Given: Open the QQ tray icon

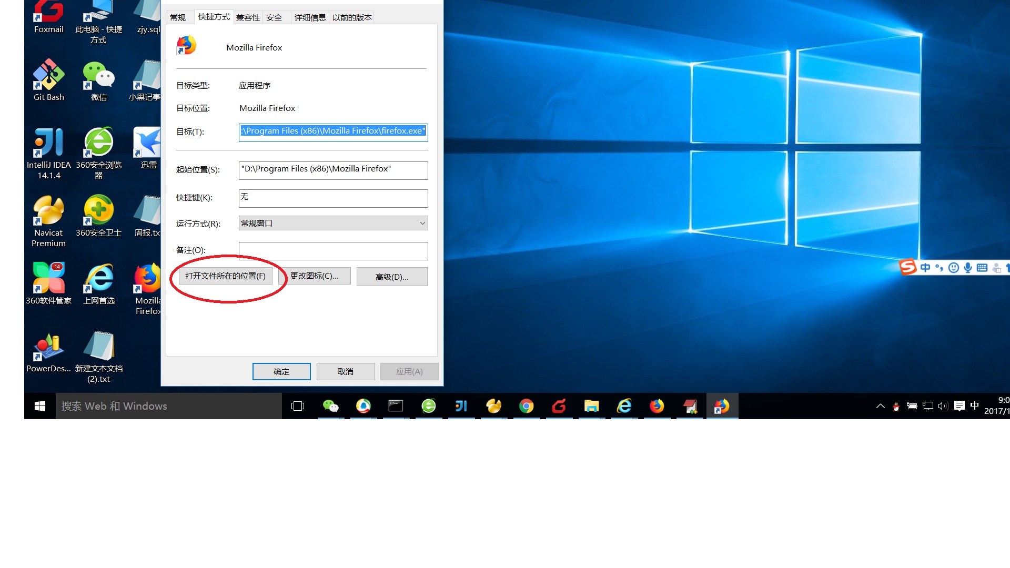Looking at the screenshot, I should (x=896, y=407).
